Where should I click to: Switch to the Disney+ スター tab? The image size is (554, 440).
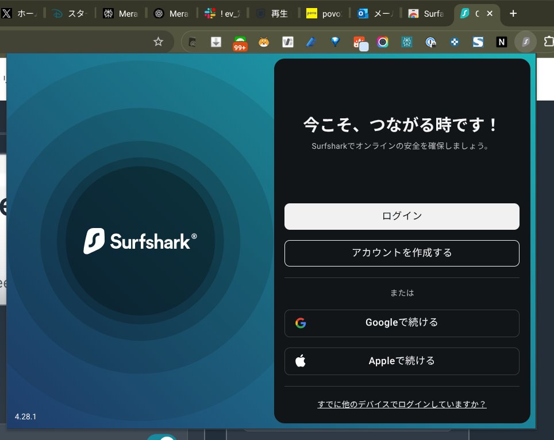pyautogui.click(x=70, y=14)
